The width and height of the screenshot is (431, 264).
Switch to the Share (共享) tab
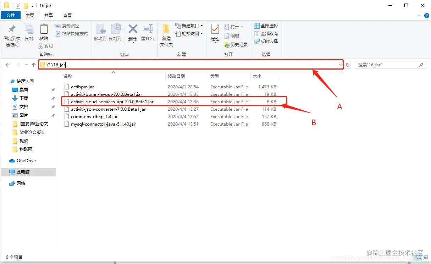pyautogui.click(x=49, y=15)
